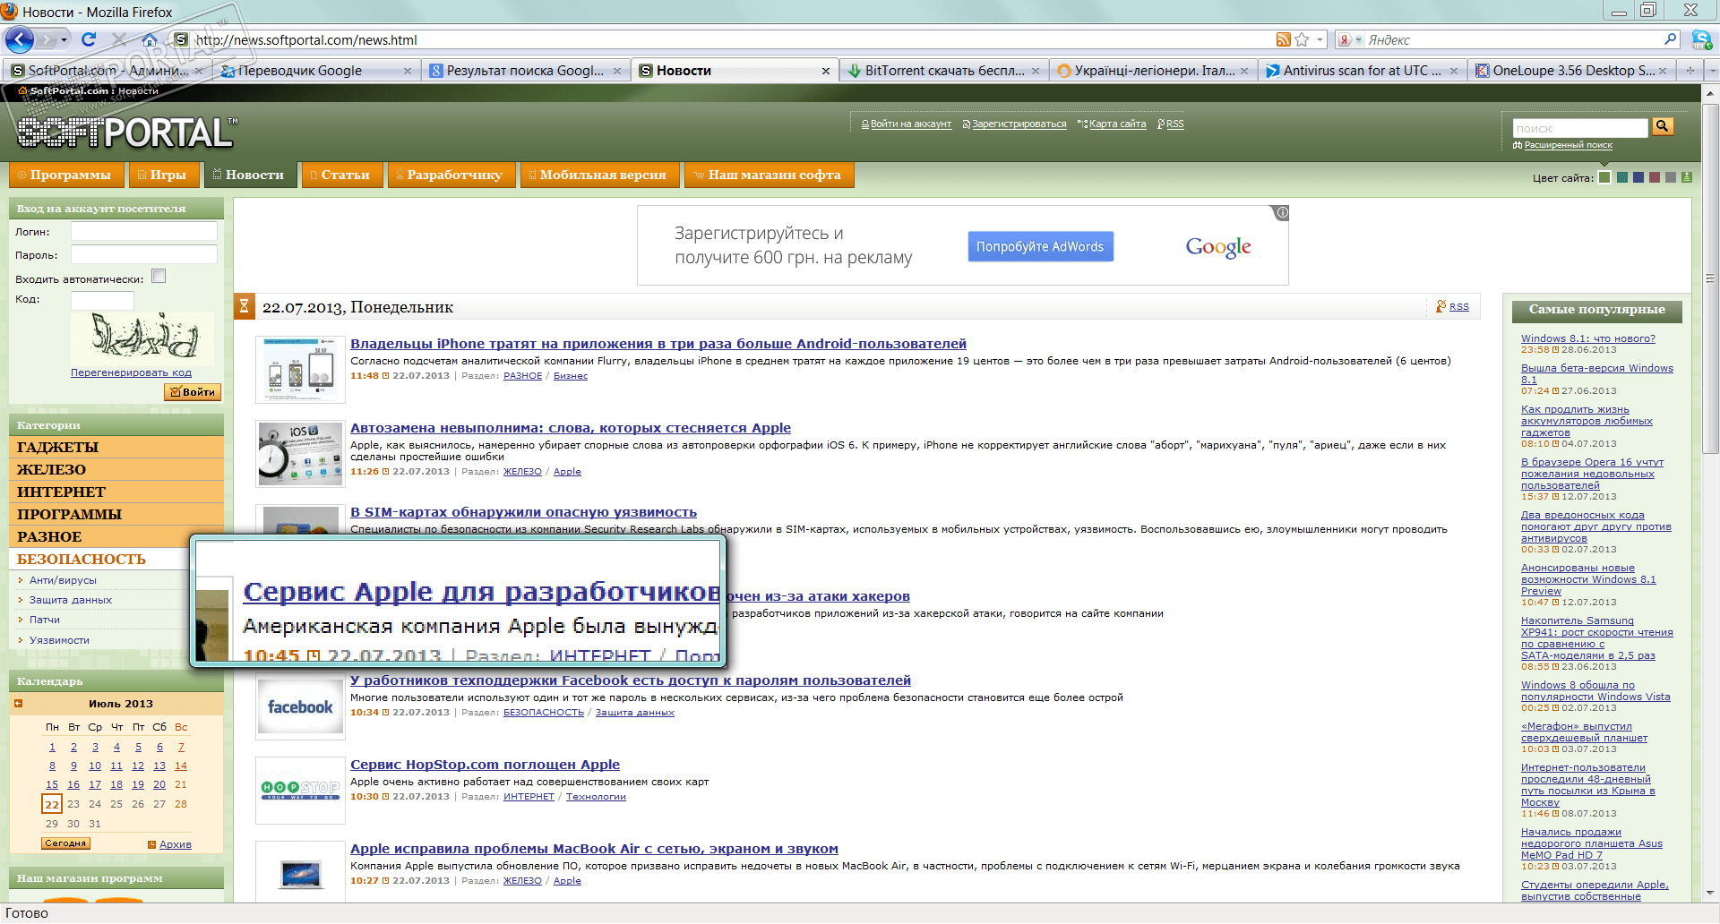Click the Перегенерировать код link
The height and width of the screenshot is (924, 1720).
pos(131,372)
